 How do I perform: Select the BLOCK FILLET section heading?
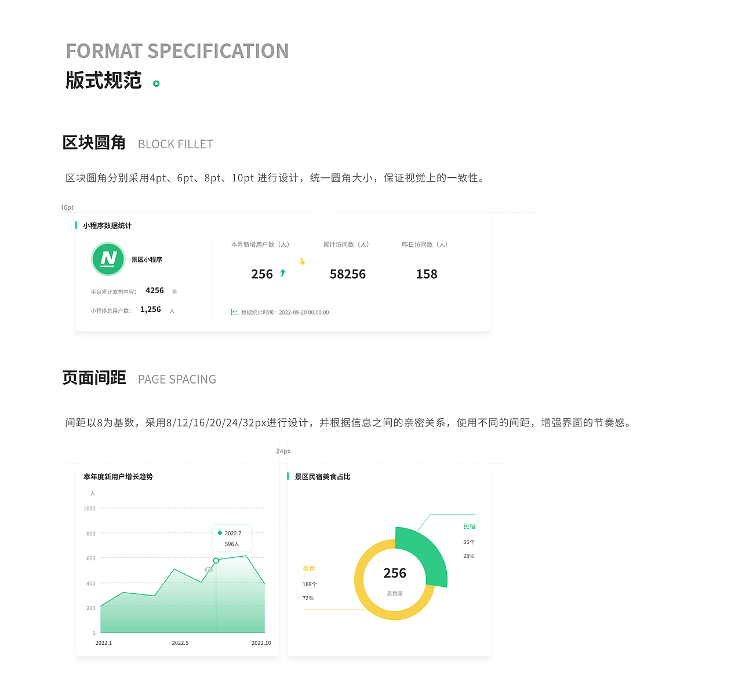175,144
